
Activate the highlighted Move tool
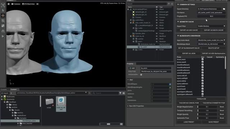[3, 15]
